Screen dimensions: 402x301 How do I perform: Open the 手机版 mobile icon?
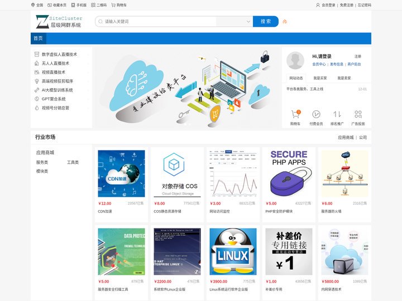[73, 5]
